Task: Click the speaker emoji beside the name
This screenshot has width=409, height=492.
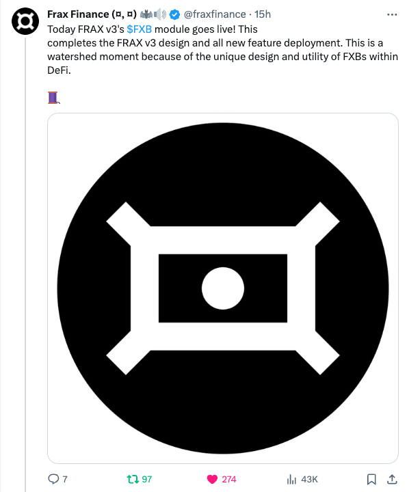Action: [160, 14]
